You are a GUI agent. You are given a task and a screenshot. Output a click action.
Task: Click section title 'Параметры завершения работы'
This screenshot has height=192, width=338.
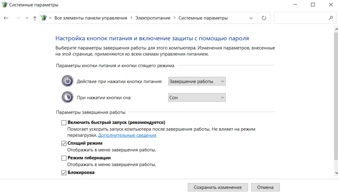[x=90, y=112]
